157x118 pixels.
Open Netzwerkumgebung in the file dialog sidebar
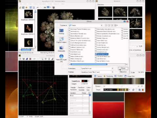pyautogui.click(x=61, y=58)
